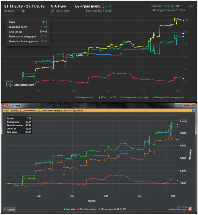Click the 'Non Showdown $0,44' info row
The width and height of the screenshot is (198, 215).
coord(19,125)
